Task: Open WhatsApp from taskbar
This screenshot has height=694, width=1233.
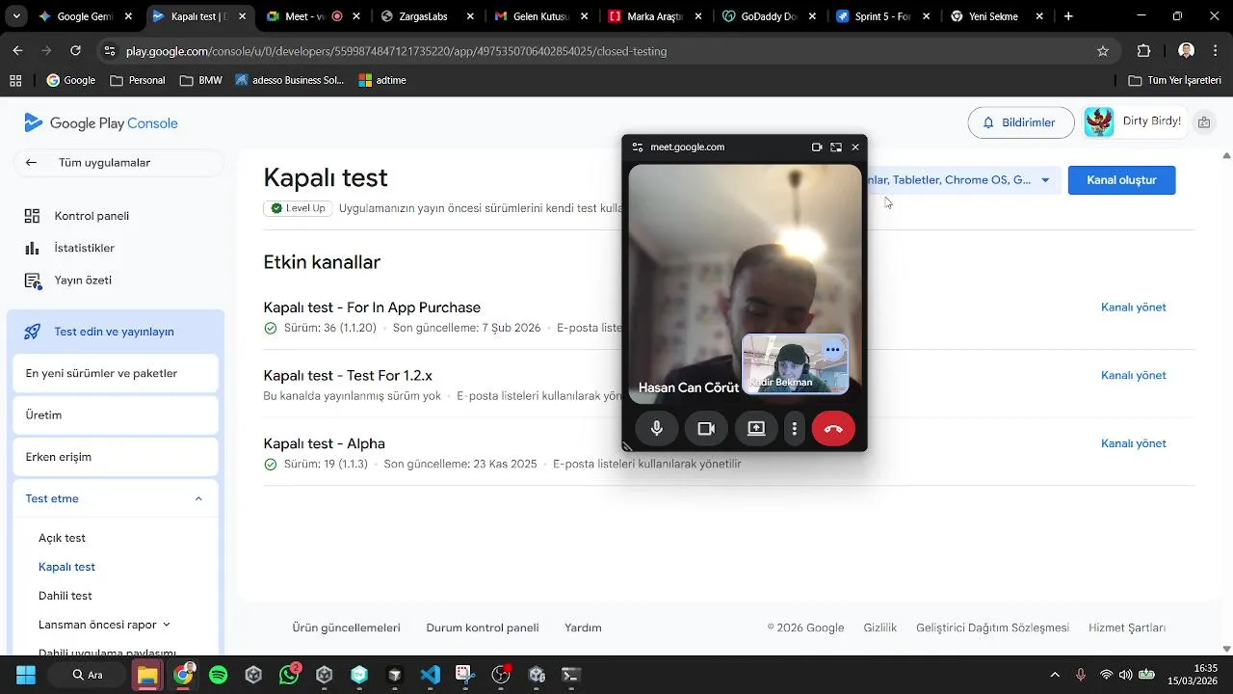Action: (x=289, y=675)
